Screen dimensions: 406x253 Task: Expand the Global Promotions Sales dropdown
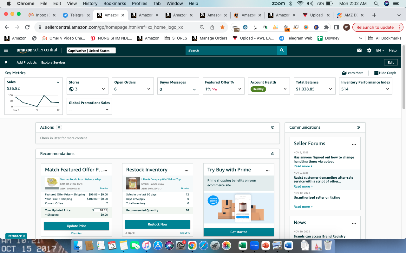[x=107, y=109]
